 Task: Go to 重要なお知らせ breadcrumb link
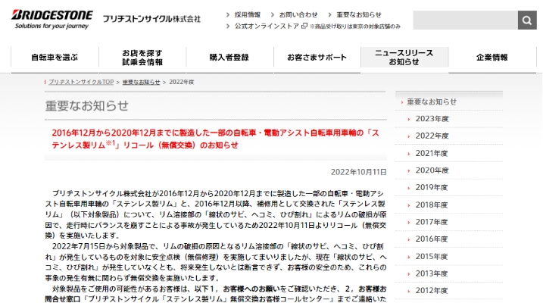click(x=142, y=82)
